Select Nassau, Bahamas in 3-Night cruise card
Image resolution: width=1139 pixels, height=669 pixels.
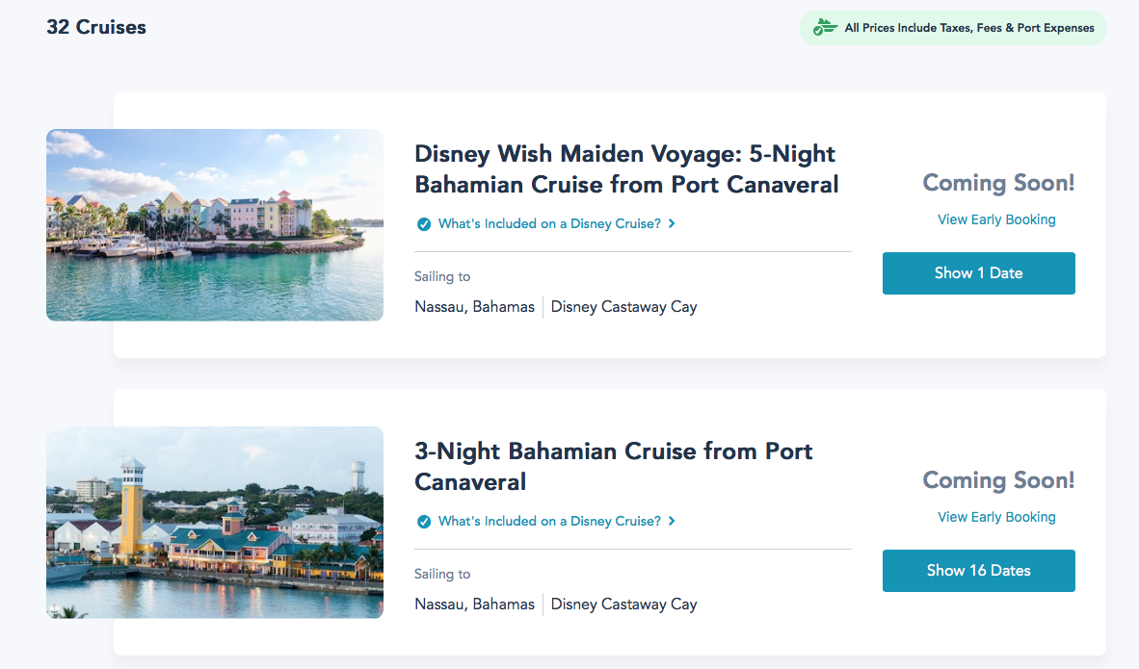click(474, 605)
